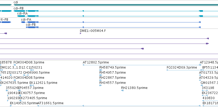The width and height of the screenshot is (218, 107).
Task: Select the BP551134 feature label
Action: (210, 68)
